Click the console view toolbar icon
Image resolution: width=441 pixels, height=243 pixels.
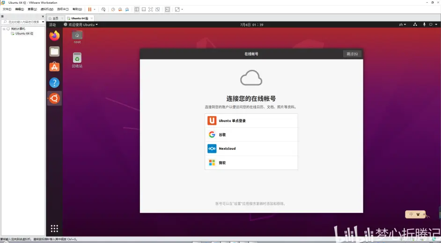point(167,9)
